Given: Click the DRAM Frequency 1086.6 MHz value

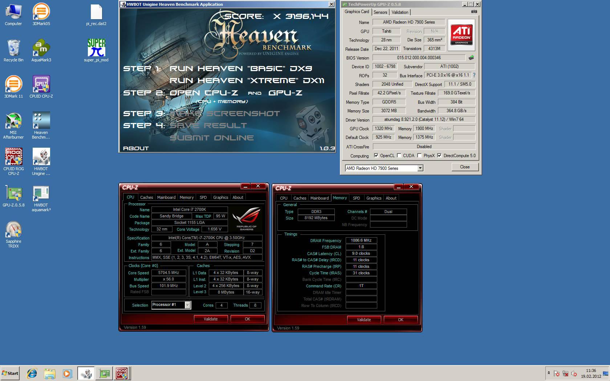Looking at the screenshot, I should click(x=361, y=240).
